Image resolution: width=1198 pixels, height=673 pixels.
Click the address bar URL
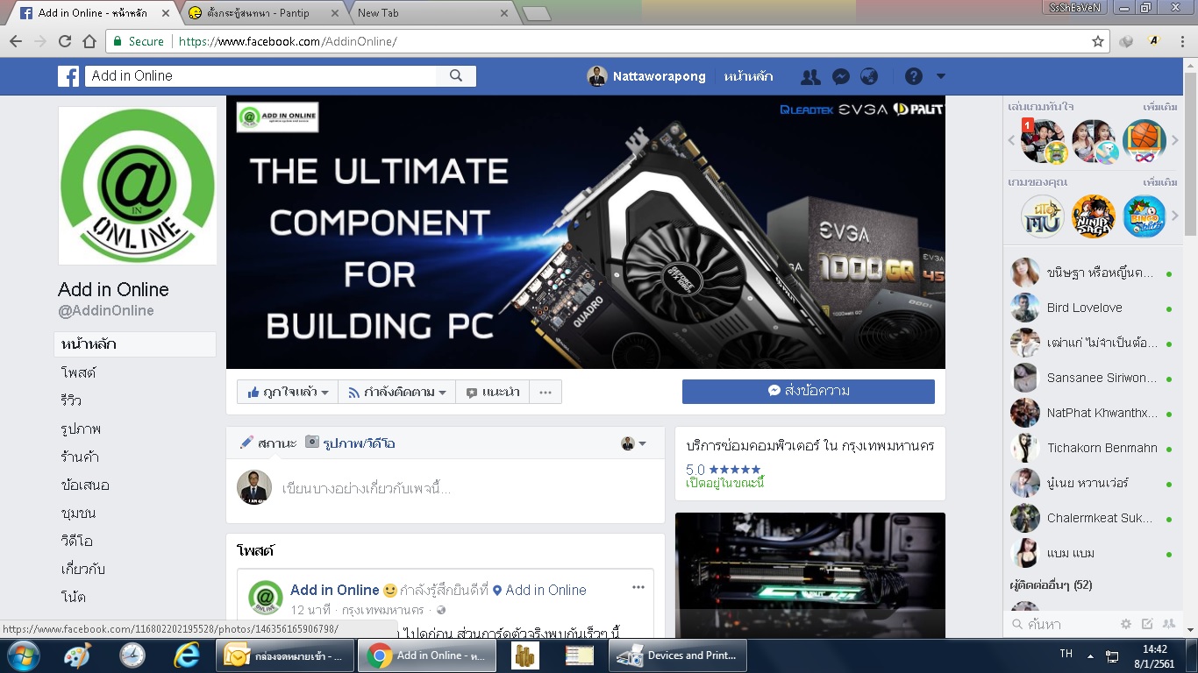pyautogui.click(x=288, y=41)
